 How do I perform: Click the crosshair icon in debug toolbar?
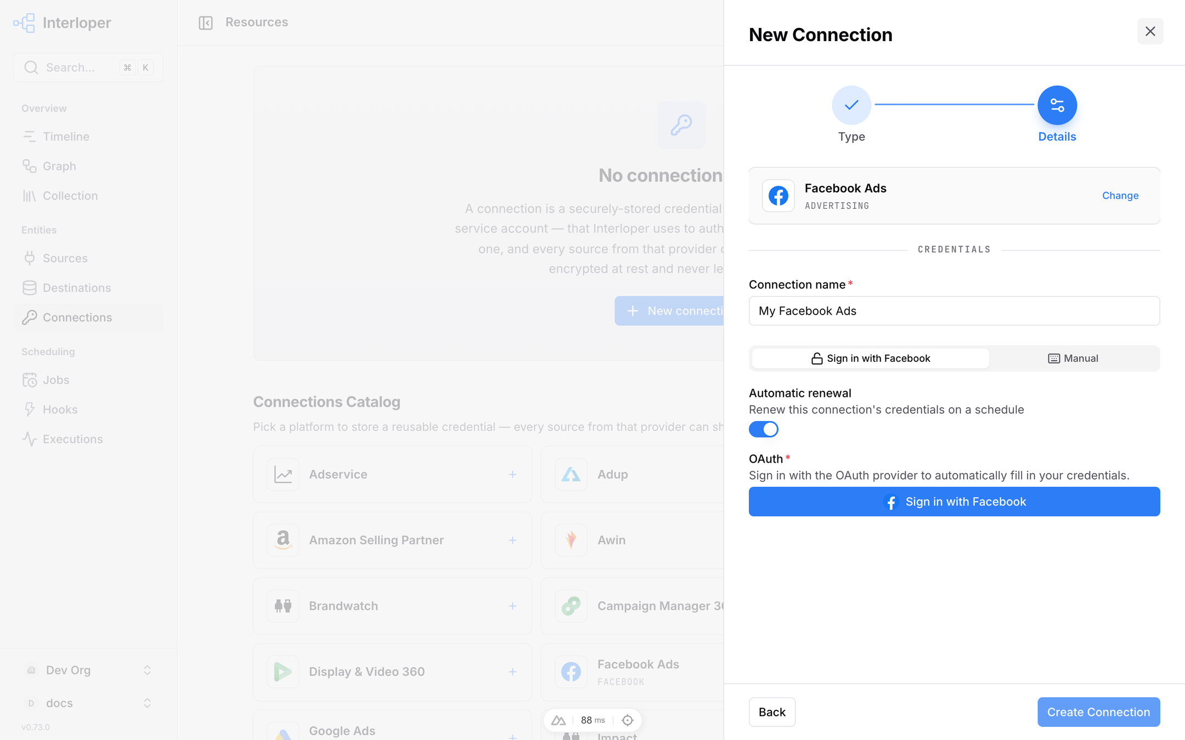pyautogui.click(x=628, y=720)
